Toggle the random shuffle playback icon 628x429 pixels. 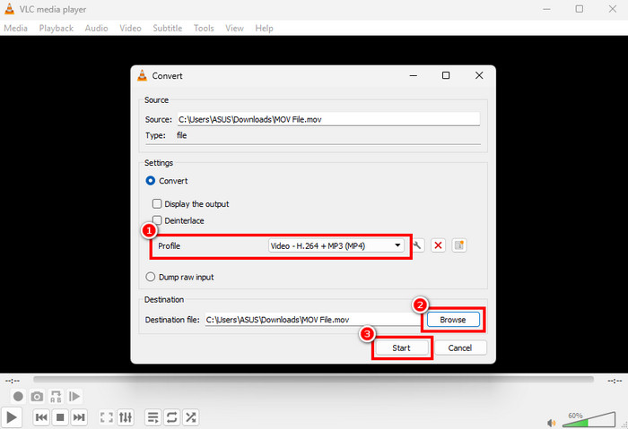(190, 417)
